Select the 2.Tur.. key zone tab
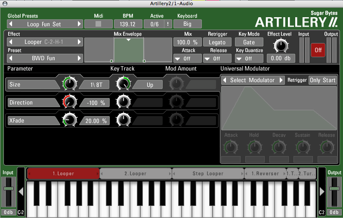343x218 pixels. [307, 174]
